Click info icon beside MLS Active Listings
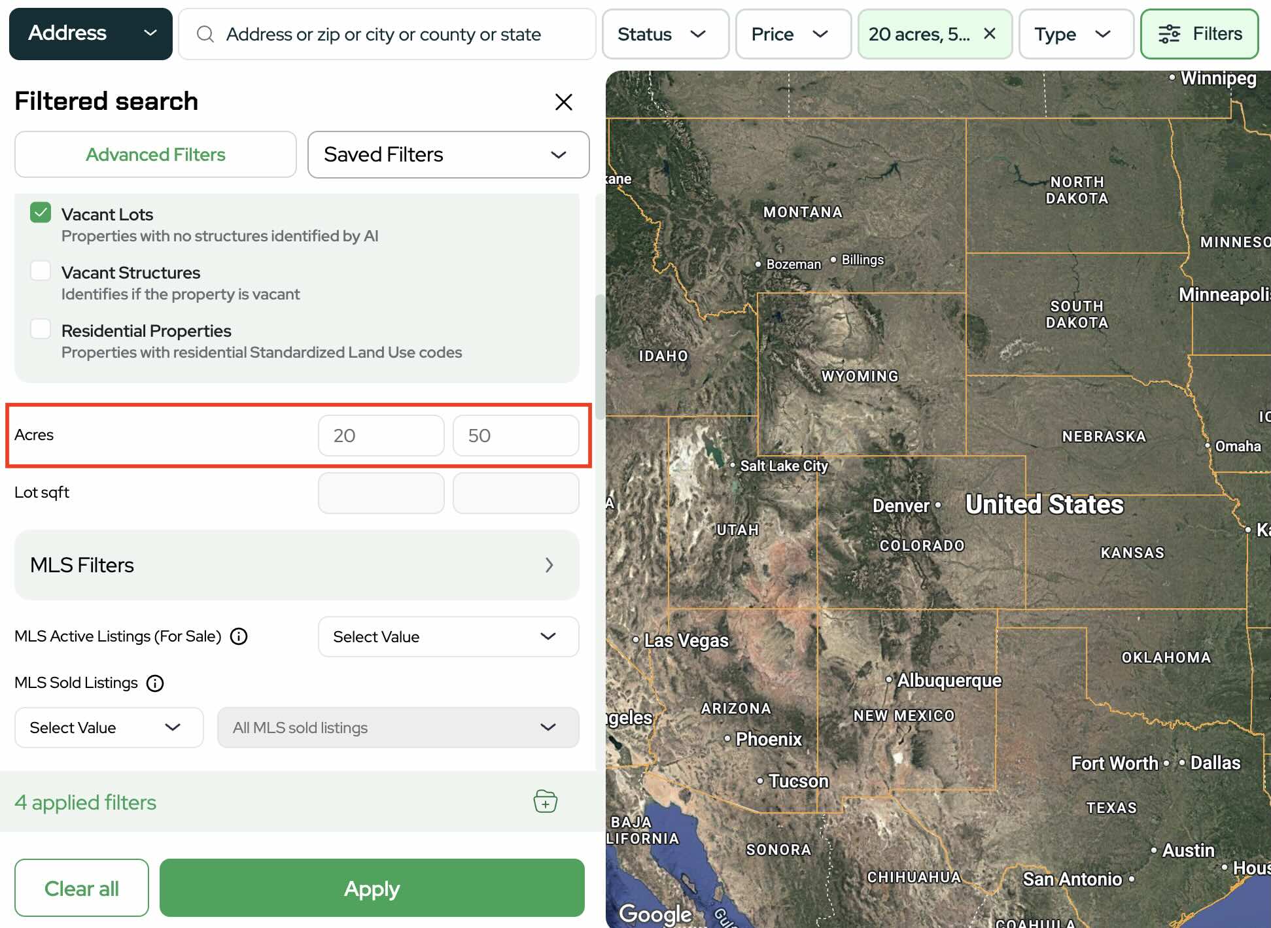 (x=239, y=636)
